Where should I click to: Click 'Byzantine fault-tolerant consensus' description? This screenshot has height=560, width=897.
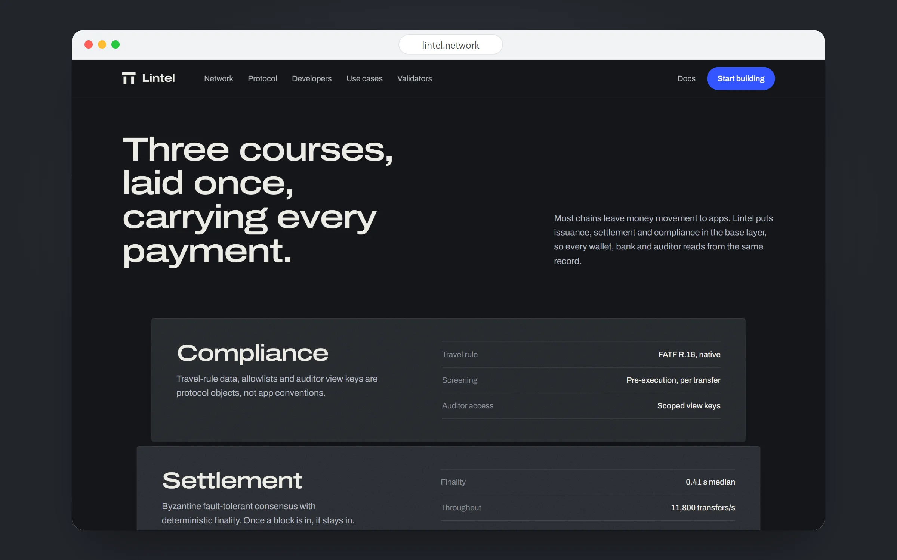[258, 513]
